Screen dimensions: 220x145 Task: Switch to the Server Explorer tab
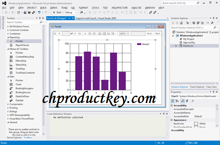coord(14,138)
